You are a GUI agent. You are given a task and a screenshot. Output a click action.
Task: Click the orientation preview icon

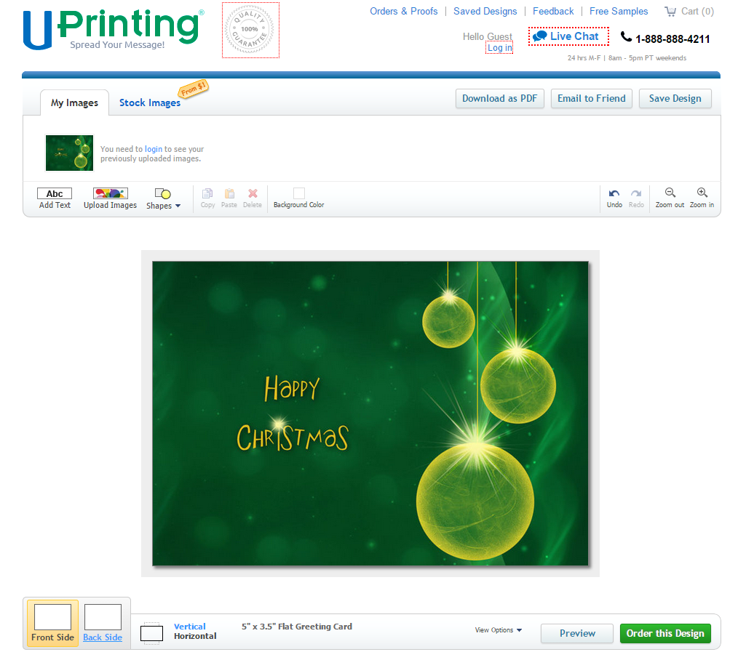tap(152, 633)
